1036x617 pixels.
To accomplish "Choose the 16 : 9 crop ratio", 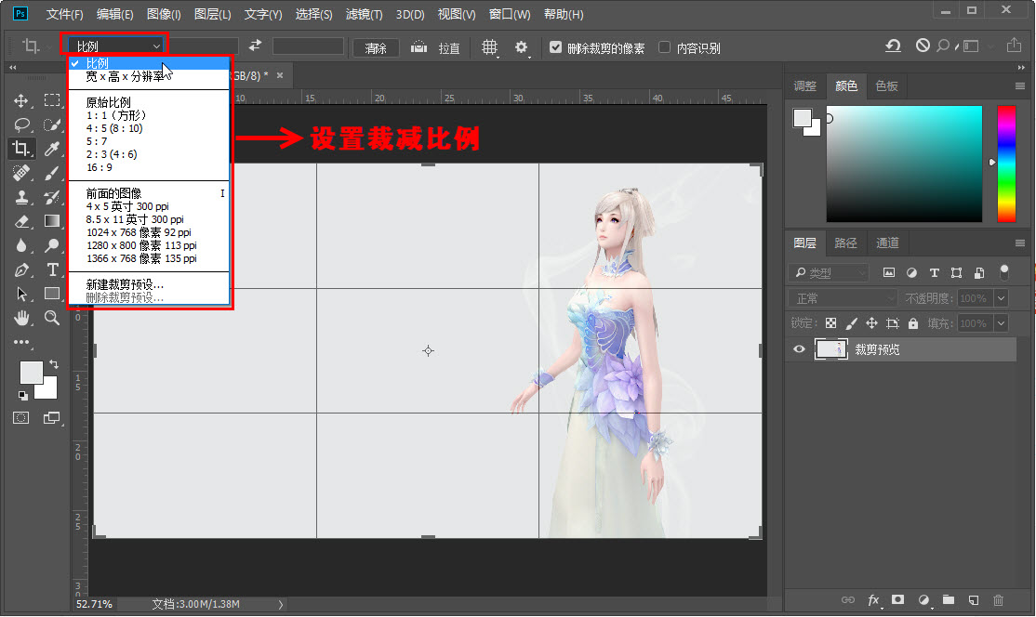I will tap(100, 167).
